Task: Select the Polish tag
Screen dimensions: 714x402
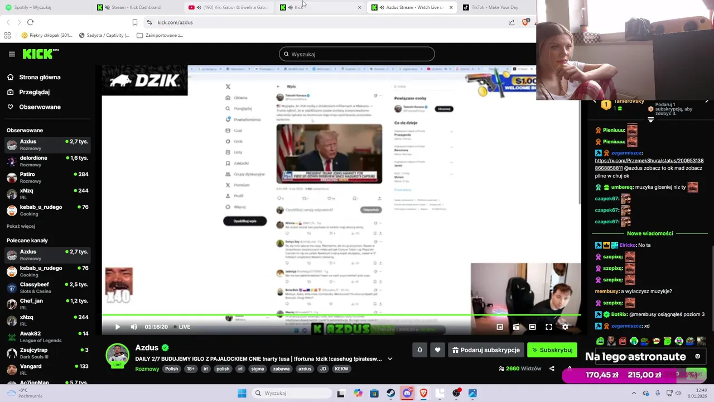Action: (x=171, y=368)
